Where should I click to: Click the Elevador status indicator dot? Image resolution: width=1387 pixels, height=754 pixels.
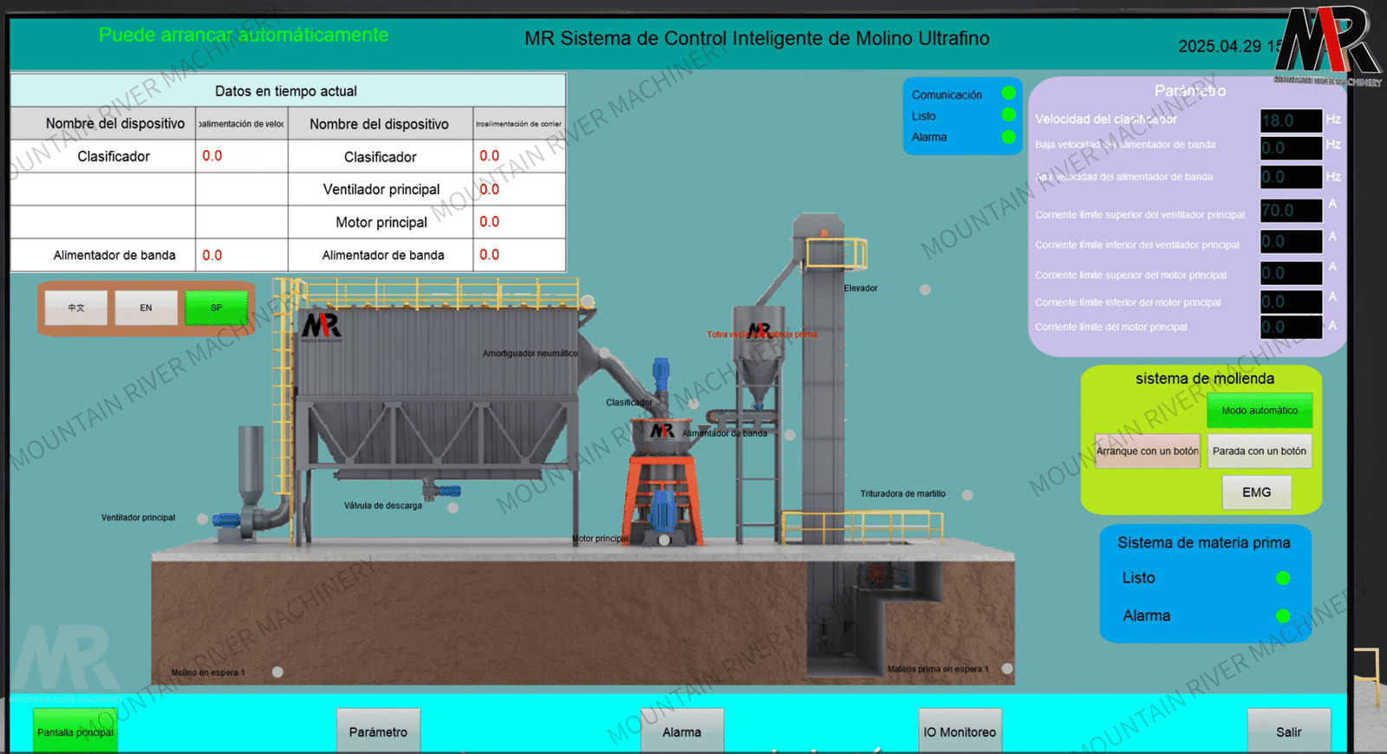tap(925, 289)
